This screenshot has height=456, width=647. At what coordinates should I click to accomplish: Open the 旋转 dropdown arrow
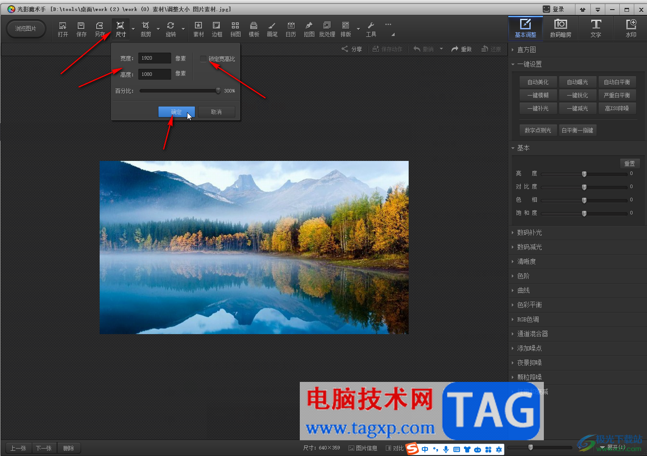[183, 29]
